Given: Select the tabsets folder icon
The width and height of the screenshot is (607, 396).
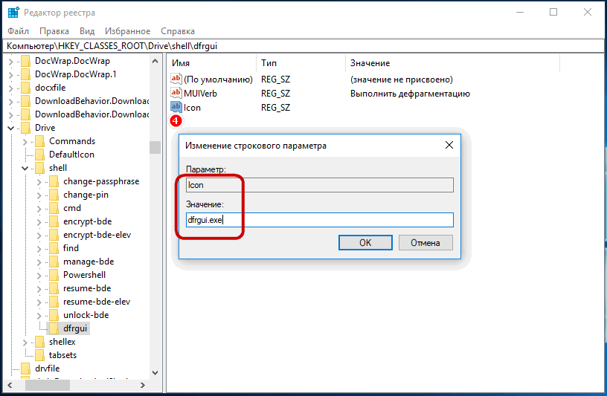Looking at the screenshot, I should coord(40,355).
